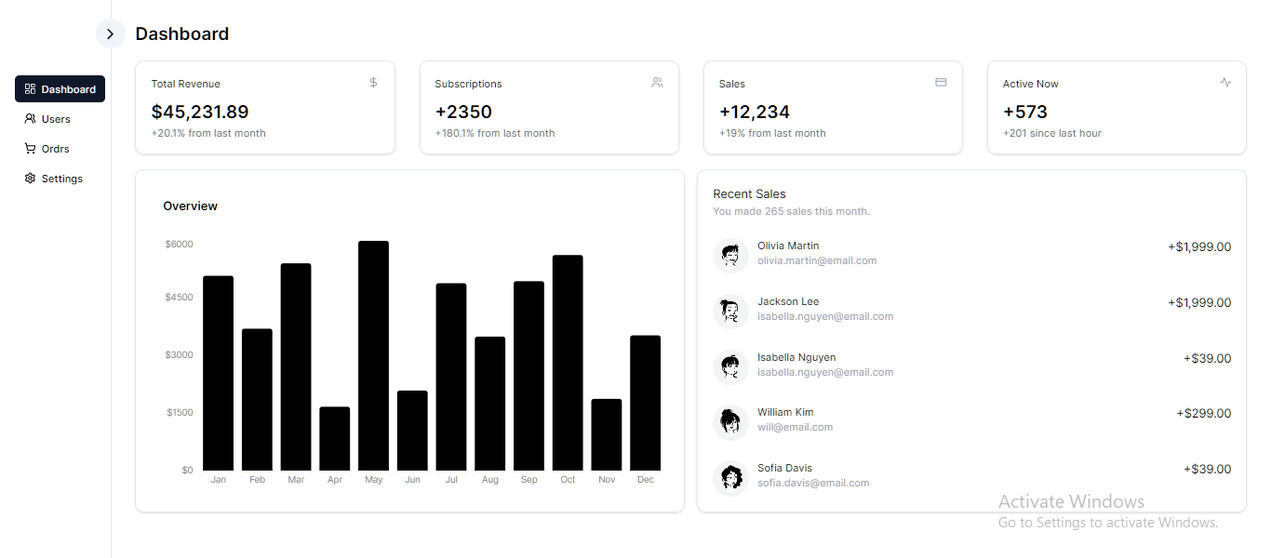Screen dimensions: 1271x558
Task: Click the Dec bar in Overview chart
Action: [645, 403]
